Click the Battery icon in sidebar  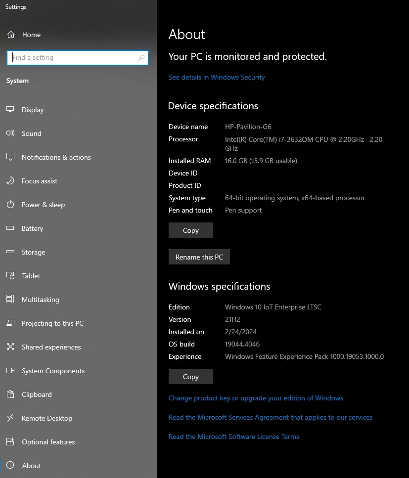pos(10,228)
